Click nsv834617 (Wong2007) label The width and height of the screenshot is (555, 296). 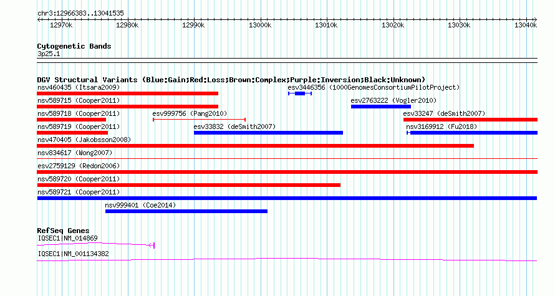(x=75, y=153)
